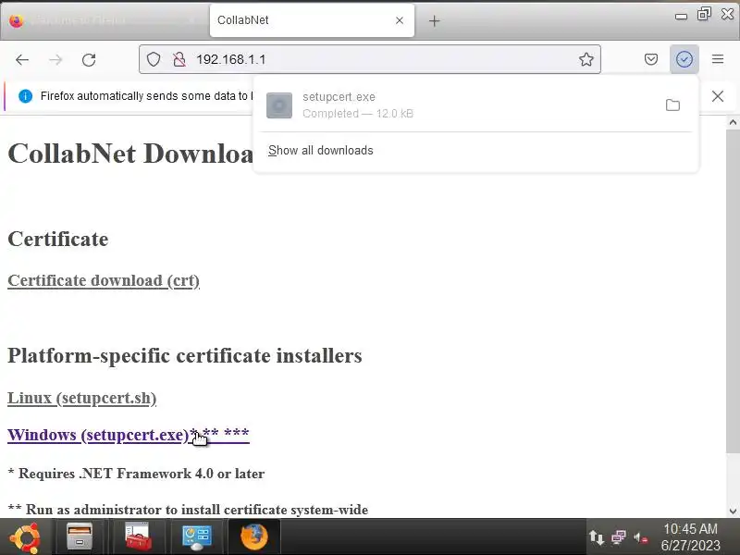Show setupcert.exe in its folder
This screenshot has width=740, height=555.
[x=672, y=105]
